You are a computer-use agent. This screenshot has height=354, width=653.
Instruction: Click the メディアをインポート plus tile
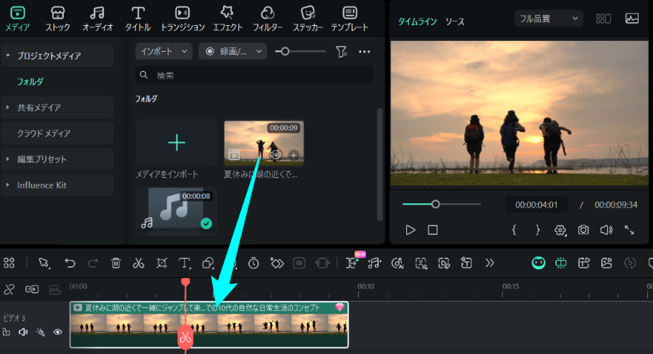177,143
